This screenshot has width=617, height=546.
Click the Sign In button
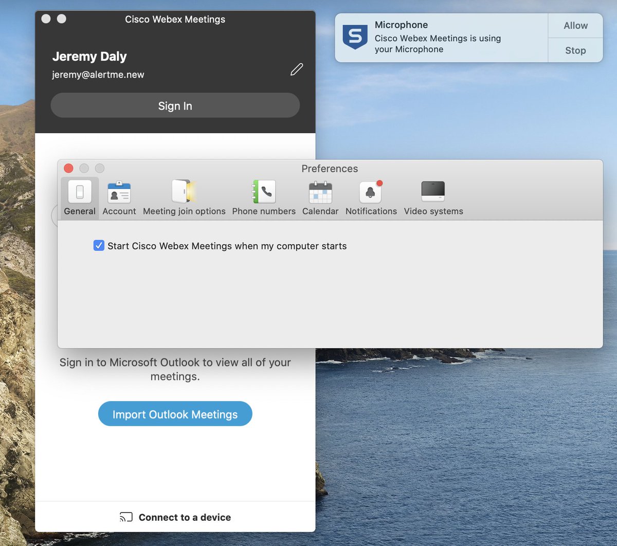175,105
